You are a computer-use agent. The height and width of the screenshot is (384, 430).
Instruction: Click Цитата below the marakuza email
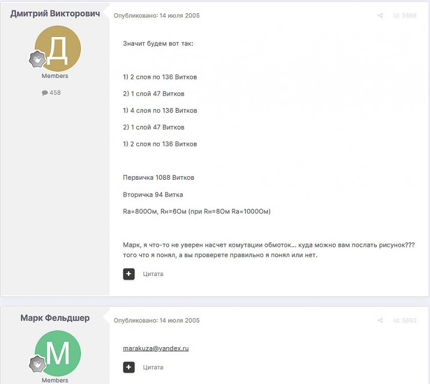[x=153, y=367]
